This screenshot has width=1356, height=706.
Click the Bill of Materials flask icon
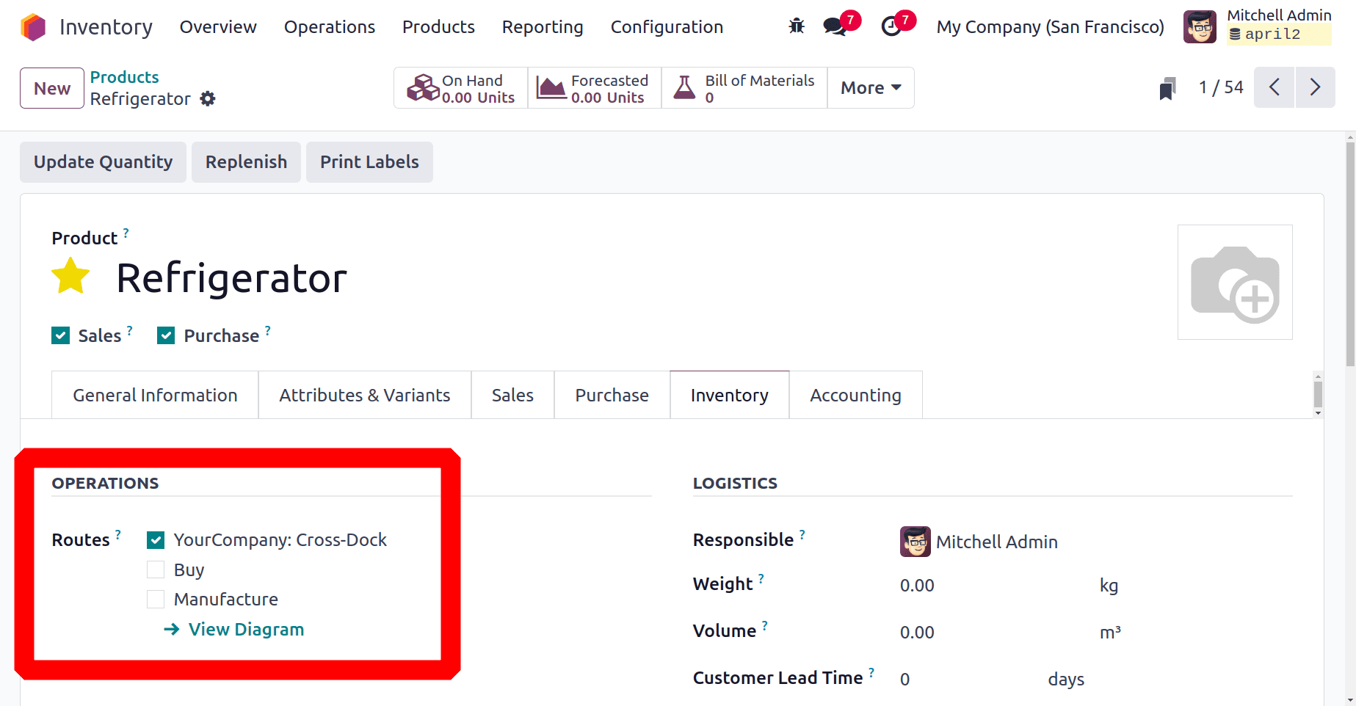click(x=684, y=88)
